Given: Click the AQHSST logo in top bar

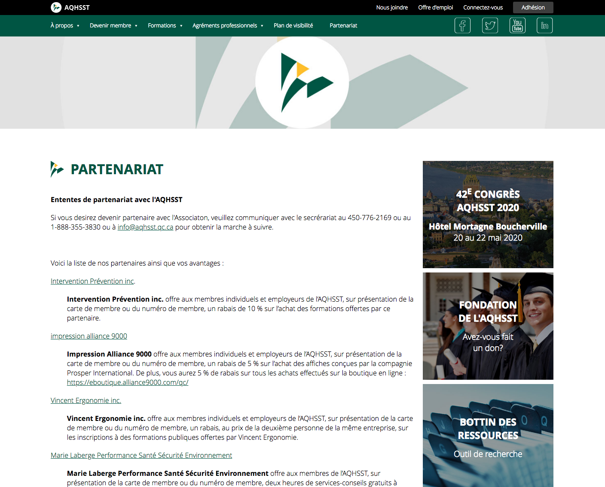Looking at the screenshot, I should pos(56,7).
